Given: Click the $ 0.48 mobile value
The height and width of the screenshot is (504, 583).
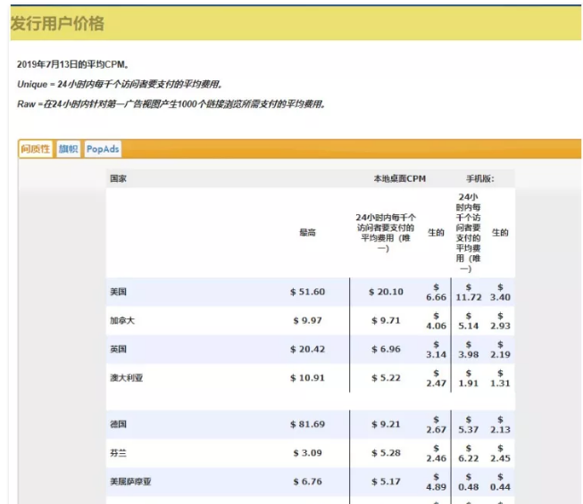Looking at the screenshot, I should coord(469,482).
